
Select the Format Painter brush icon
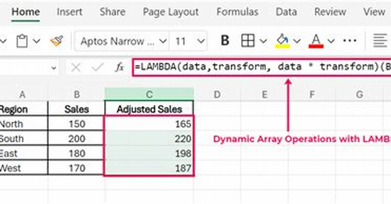pyautogui.click(x=56, y=41)
